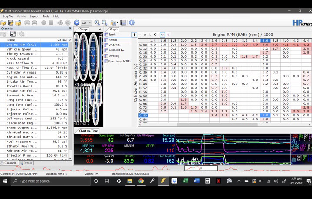Open Chrome from the taskbar

pos(141,181)
